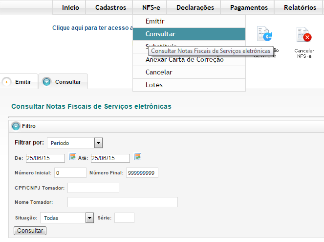Open calendar picker next to Até date

click(138, 157)
